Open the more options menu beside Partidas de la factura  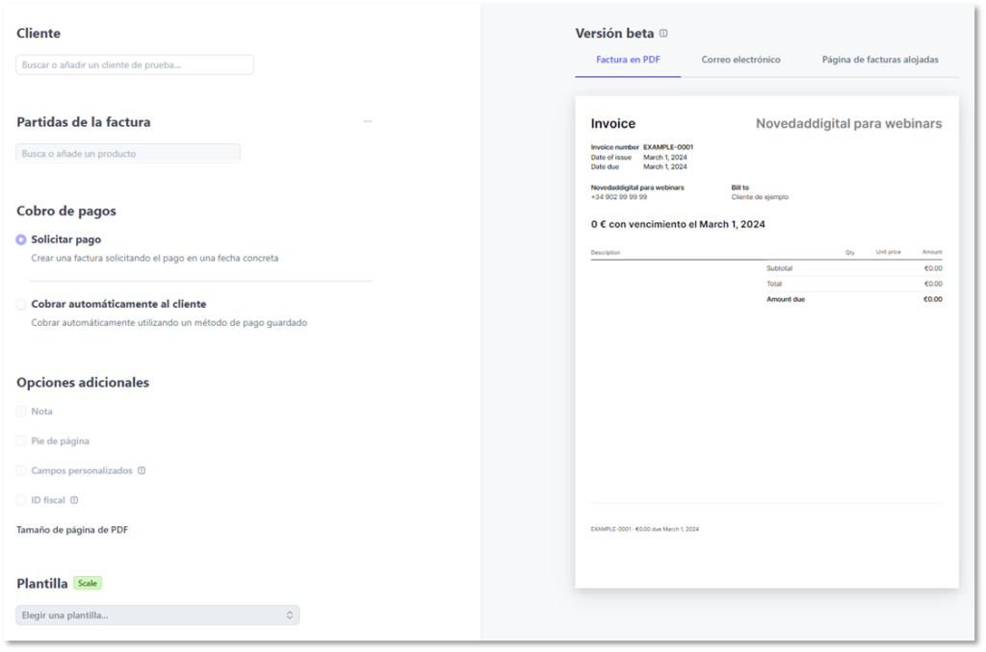[367, 122]
